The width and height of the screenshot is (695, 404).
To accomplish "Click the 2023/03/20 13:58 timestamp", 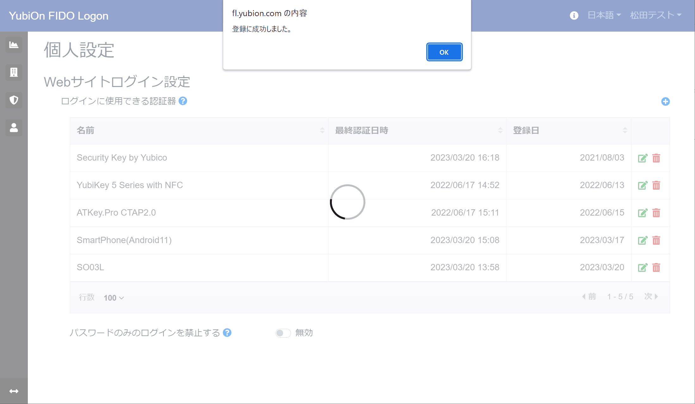I will click(x=465, y=267).
